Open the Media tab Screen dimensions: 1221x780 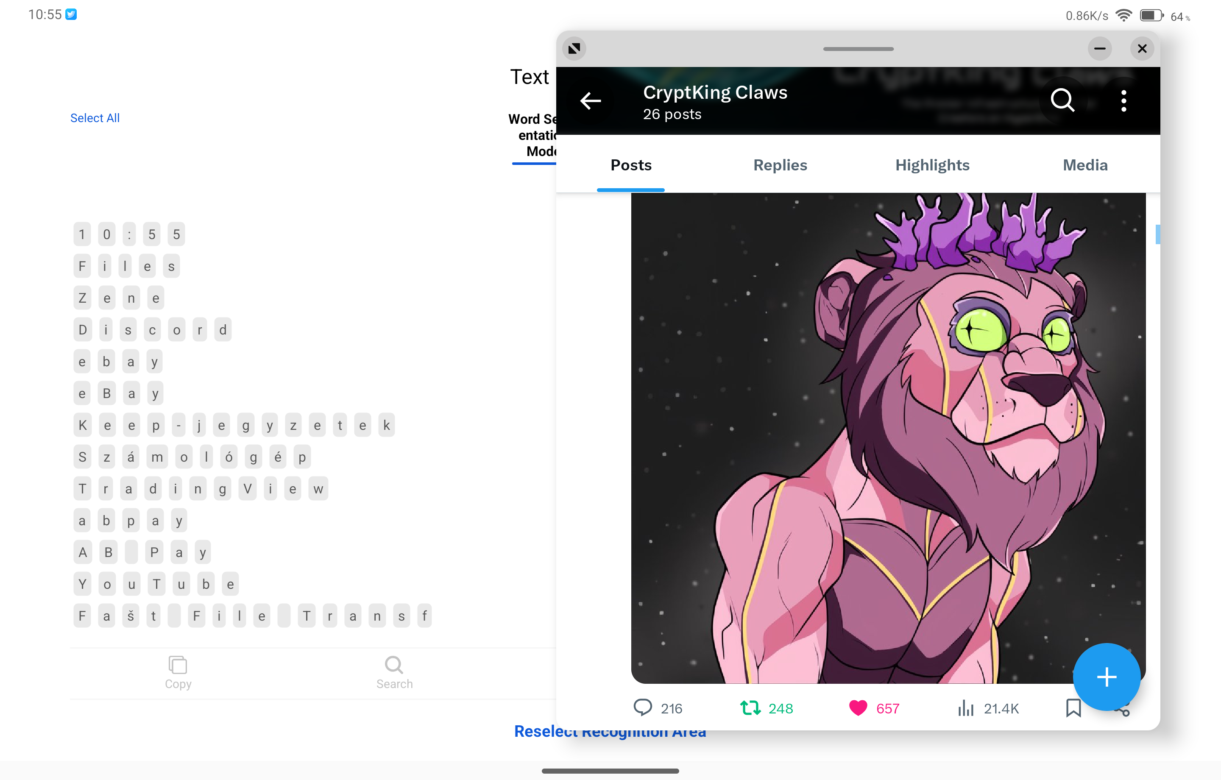(1085, 165)
